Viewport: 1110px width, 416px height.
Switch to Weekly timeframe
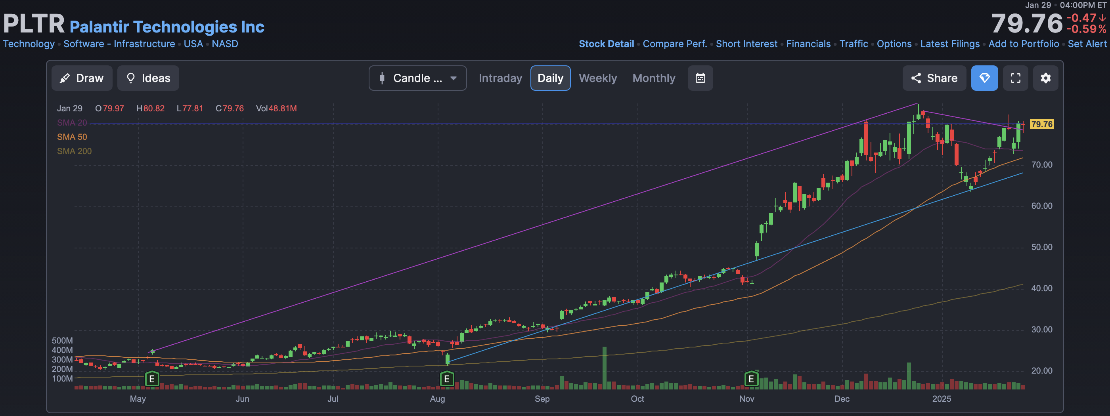point(598,78)
